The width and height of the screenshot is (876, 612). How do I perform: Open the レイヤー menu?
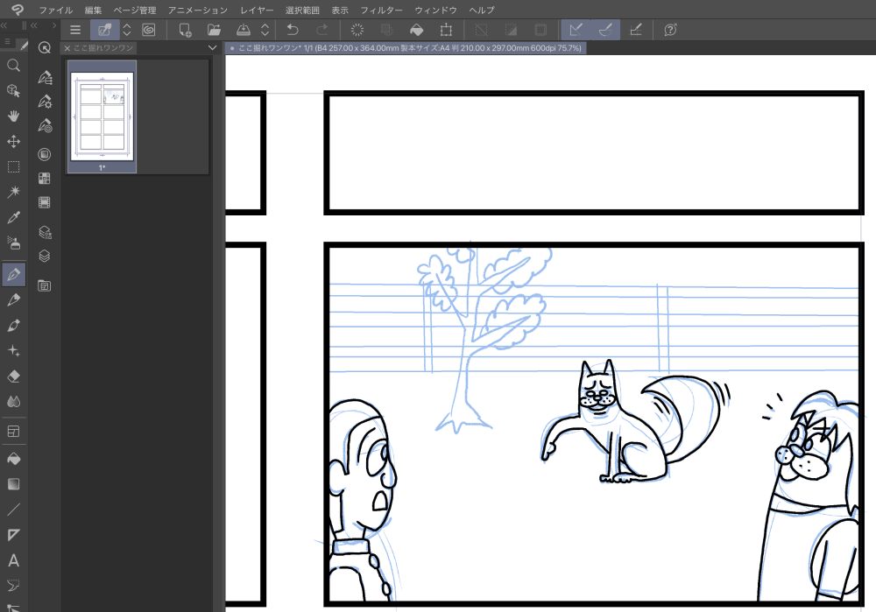tap(257, 10)
